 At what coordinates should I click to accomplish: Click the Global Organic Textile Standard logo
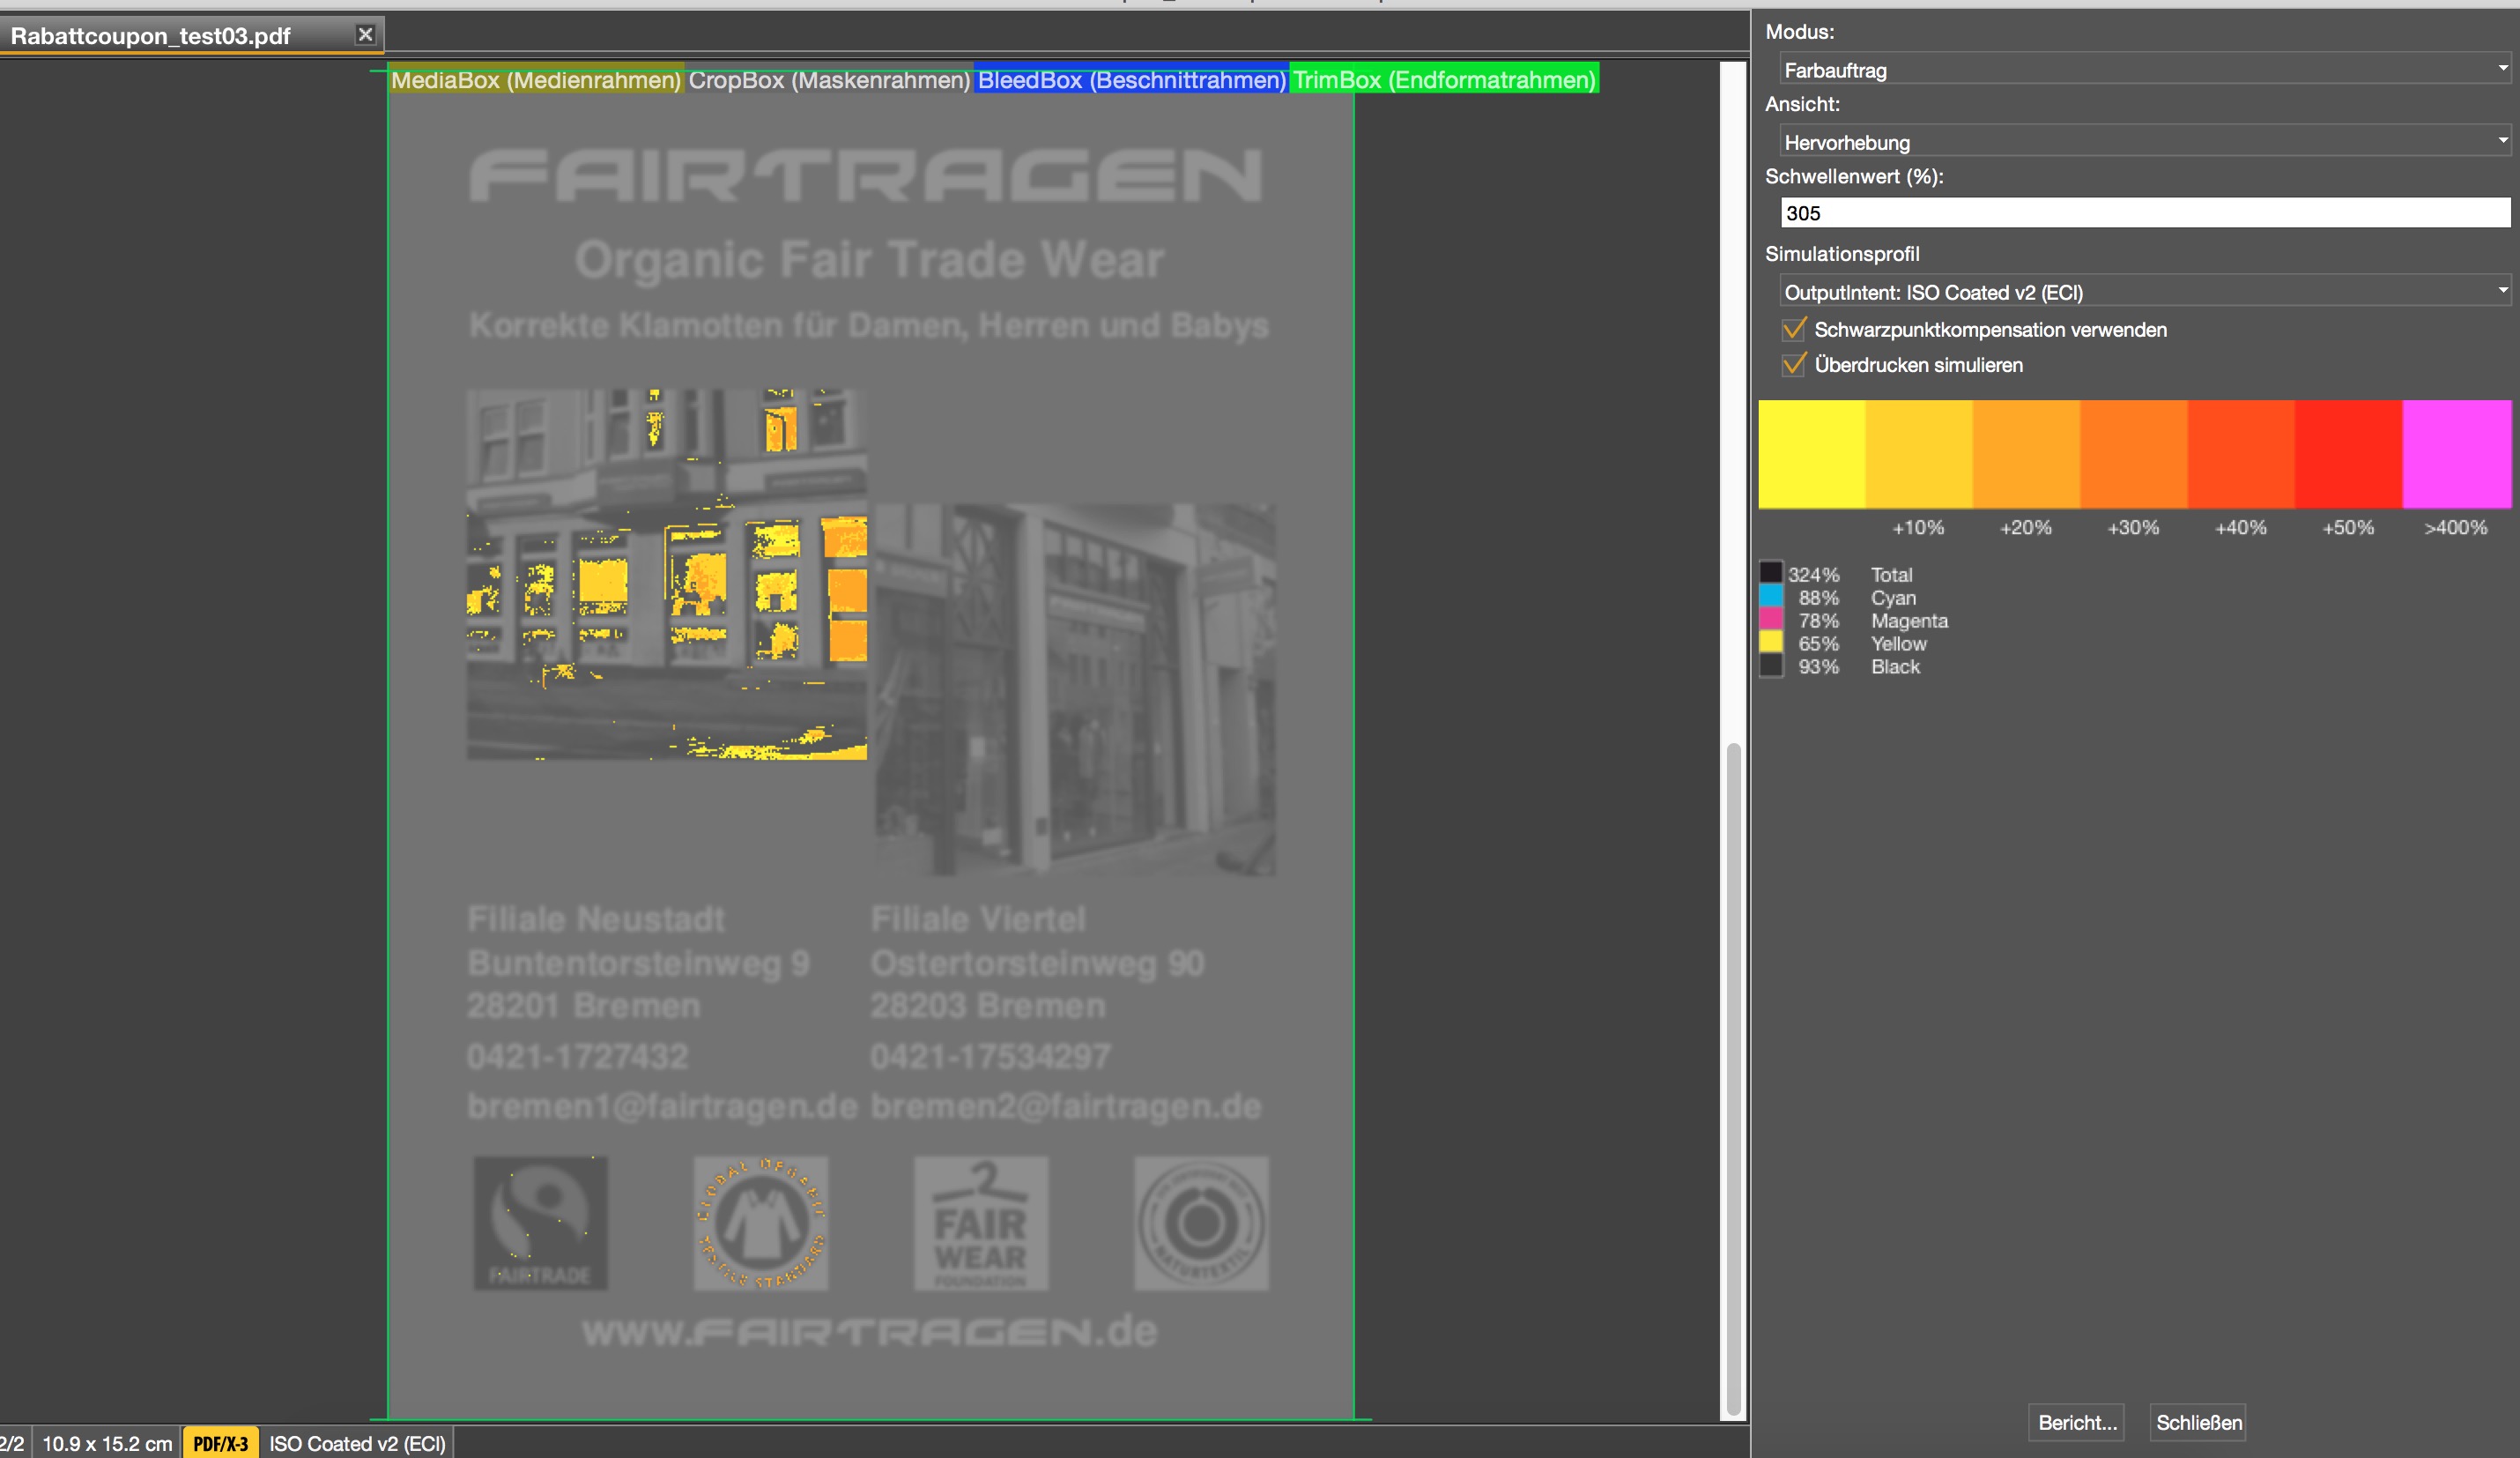761,1223
